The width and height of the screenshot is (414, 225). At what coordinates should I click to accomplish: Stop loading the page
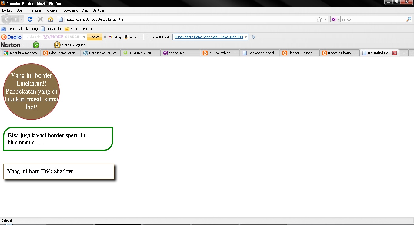coord(40,19)
